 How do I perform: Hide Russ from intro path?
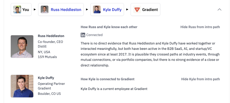[200, 27]
